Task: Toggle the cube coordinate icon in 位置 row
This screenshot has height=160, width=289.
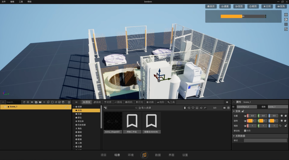Action: coord(245,116)
